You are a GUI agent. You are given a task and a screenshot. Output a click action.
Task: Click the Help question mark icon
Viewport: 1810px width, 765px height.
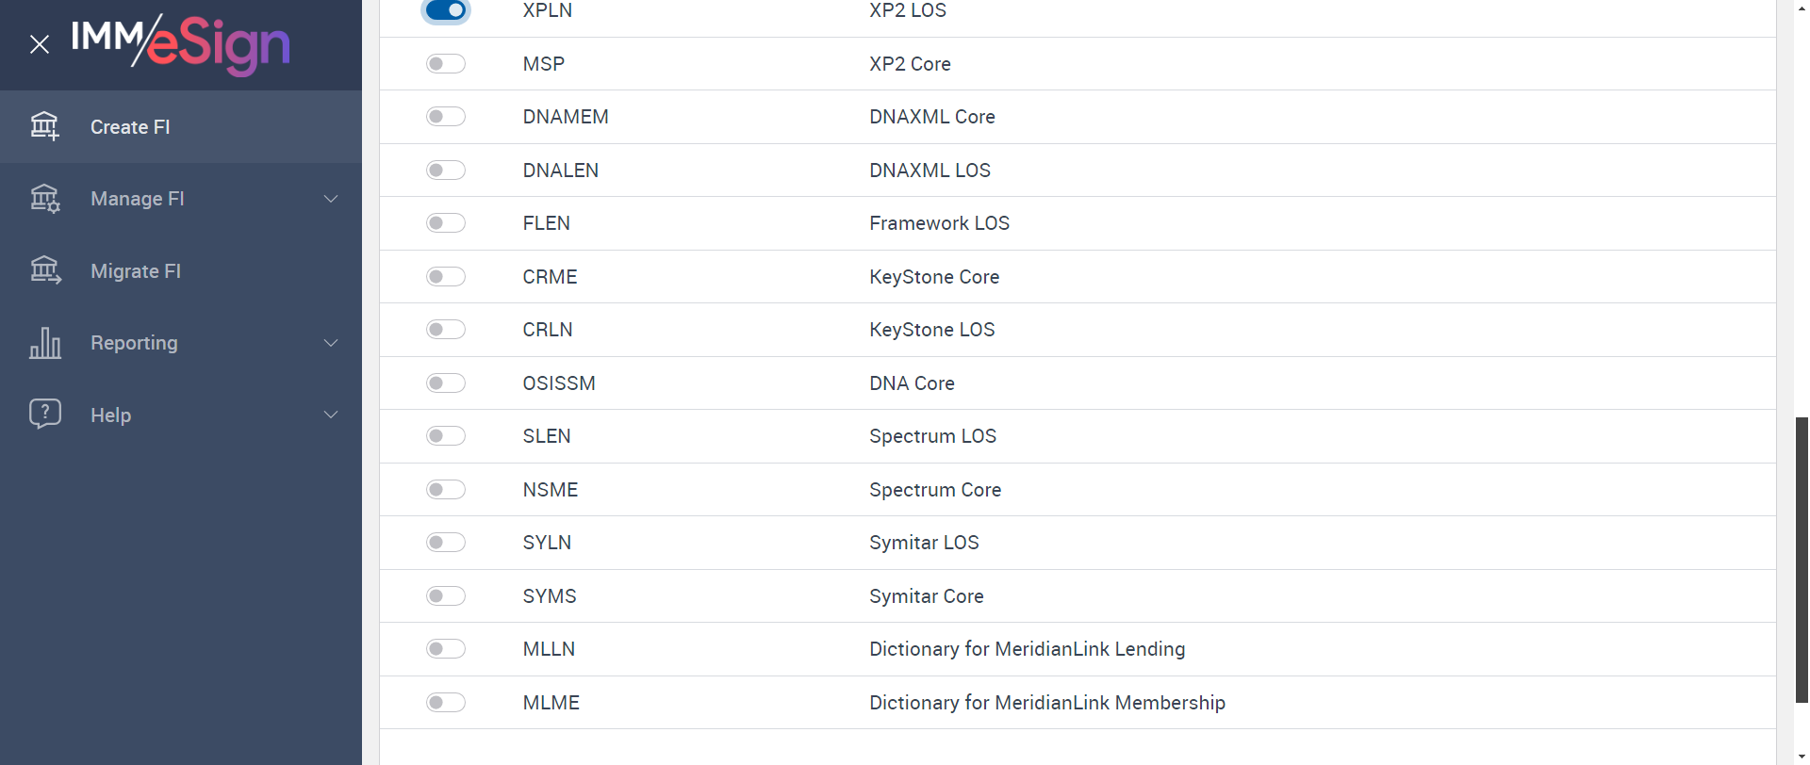44,414
